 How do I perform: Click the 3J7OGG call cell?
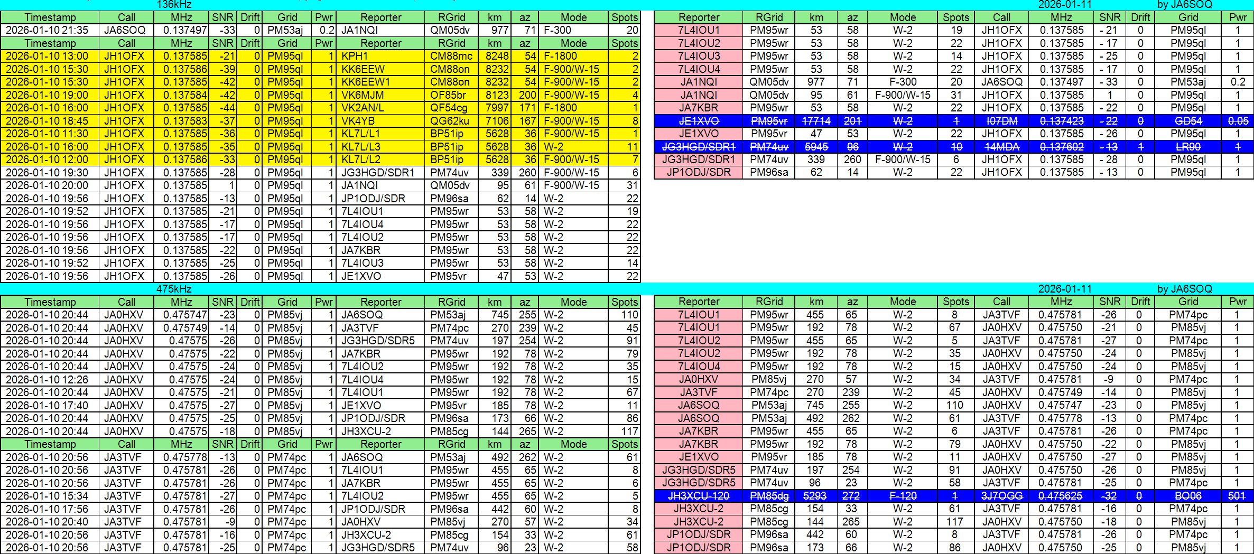click(x=1001, y=496)
